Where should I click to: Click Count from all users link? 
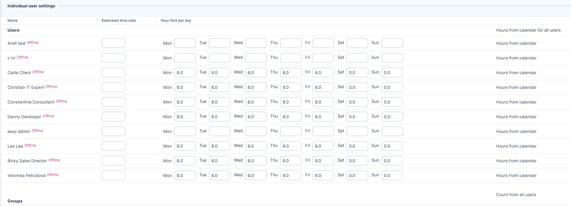pos(516,195)
